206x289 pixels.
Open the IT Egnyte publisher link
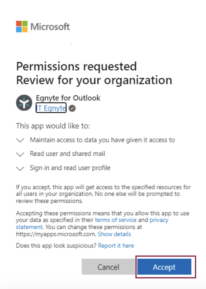tap(51, 108)
